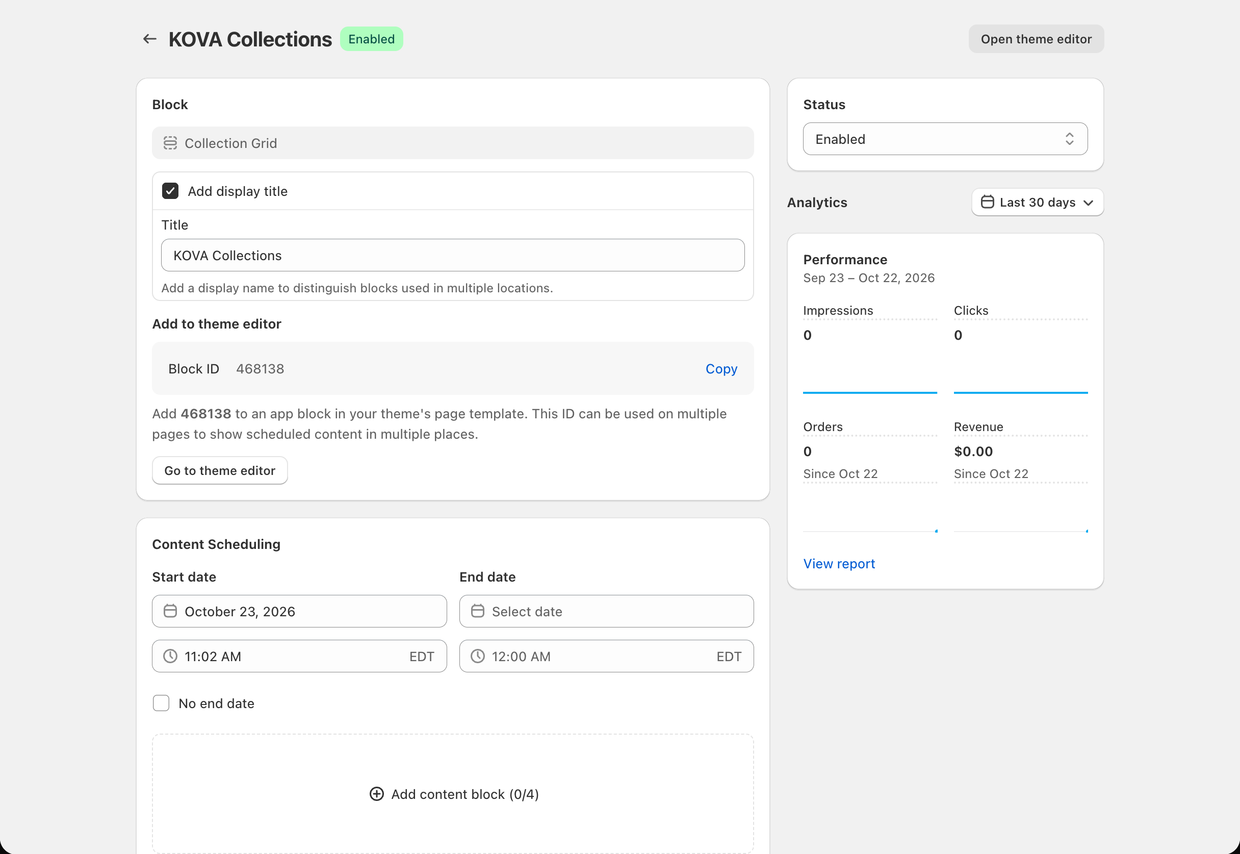Click EDT label in start time field
This screenshot has height=854, width=1240.
coord(421,656)
